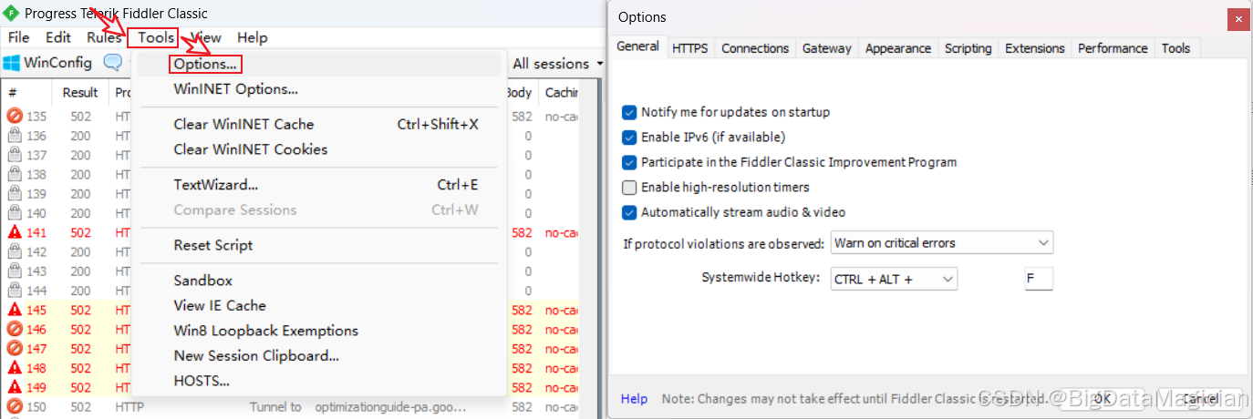Select warning icon of session 145
The height and width of the screenshot is (419, 1253).
click(15, 310)
